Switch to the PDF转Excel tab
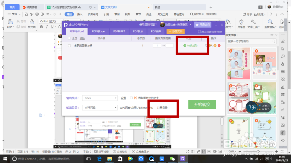291x163 pixels. (x=98, y=31)
